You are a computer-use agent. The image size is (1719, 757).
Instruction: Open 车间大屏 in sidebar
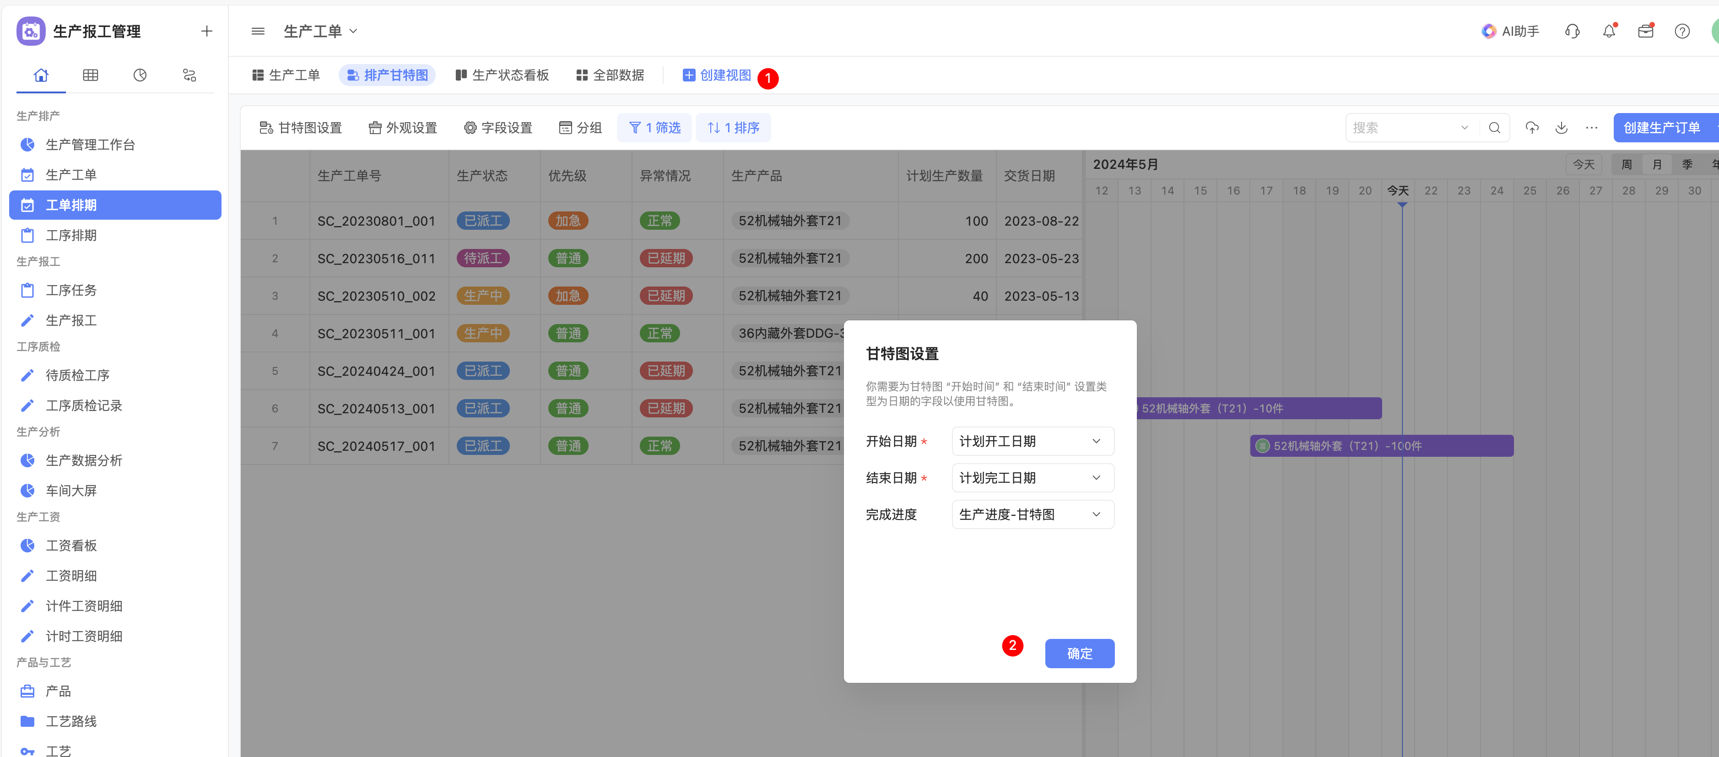tap(115, 491)
